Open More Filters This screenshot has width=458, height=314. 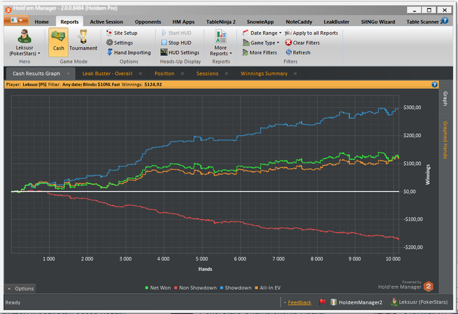[x=259, y=52]
